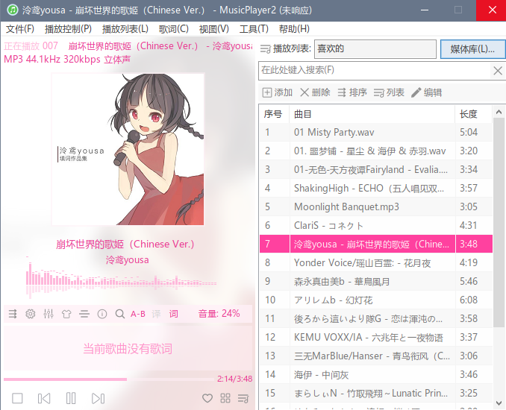Click the 喜欢的 playlist name field

(375, 49)
